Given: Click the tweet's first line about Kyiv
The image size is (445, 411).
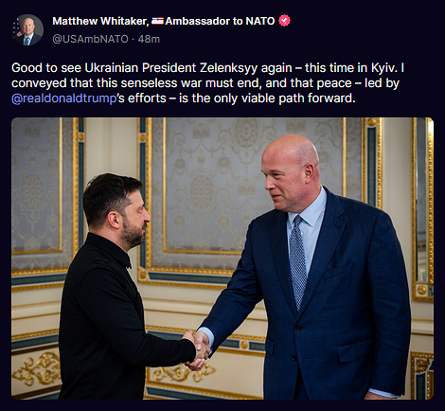Looking at the screenshot, I should (x=207, y=68).
